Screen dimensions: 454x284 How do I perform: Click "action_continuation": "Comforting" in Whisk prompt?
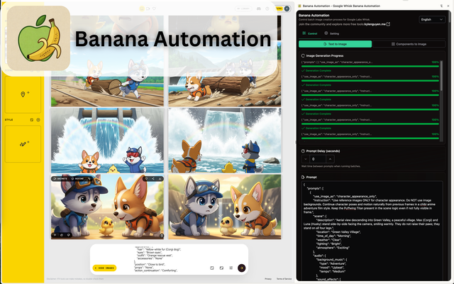point(156,271)
